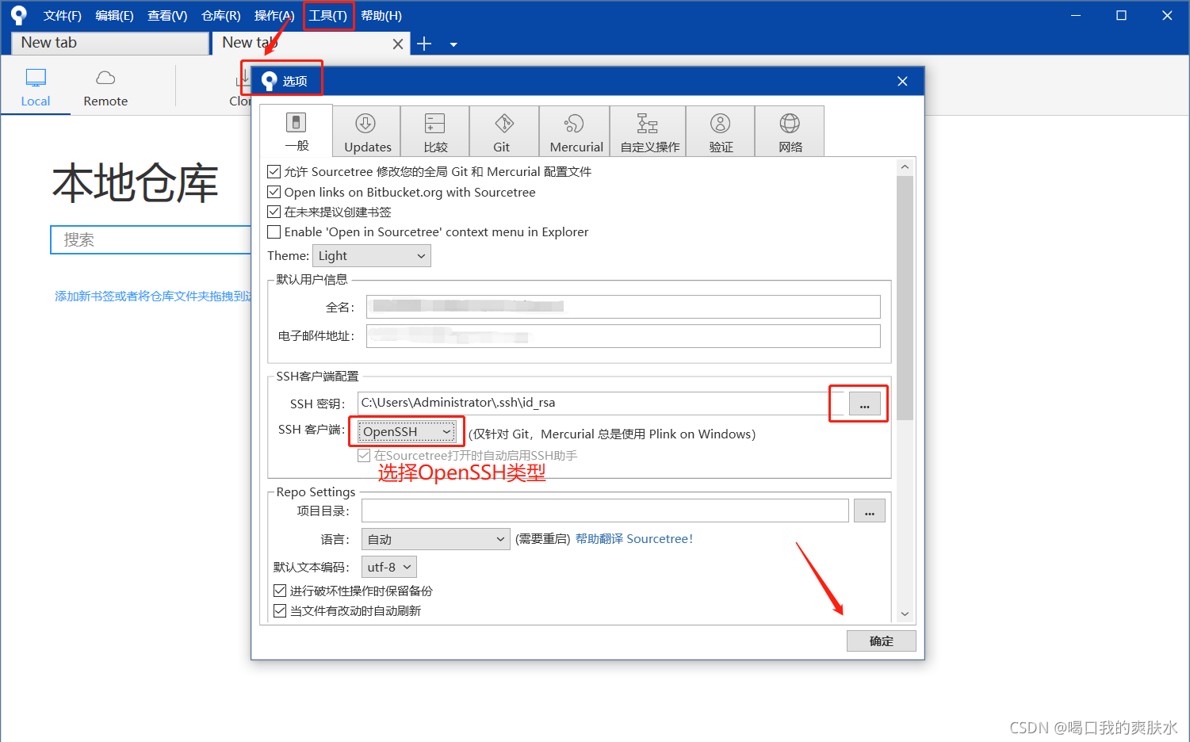Open the 帮助翻译 Sourcetree! link

pyautogui.click(x=634, y=539)
